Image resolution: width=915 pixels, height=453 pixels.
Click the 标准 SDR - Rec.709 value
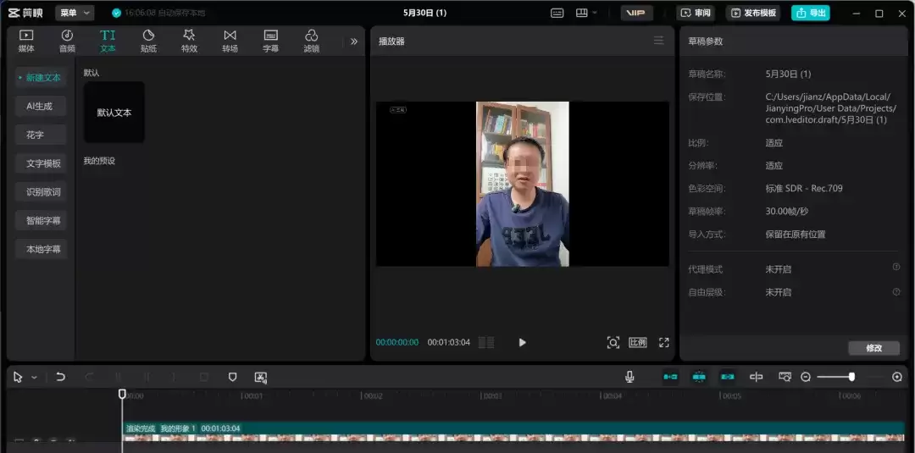804,188
